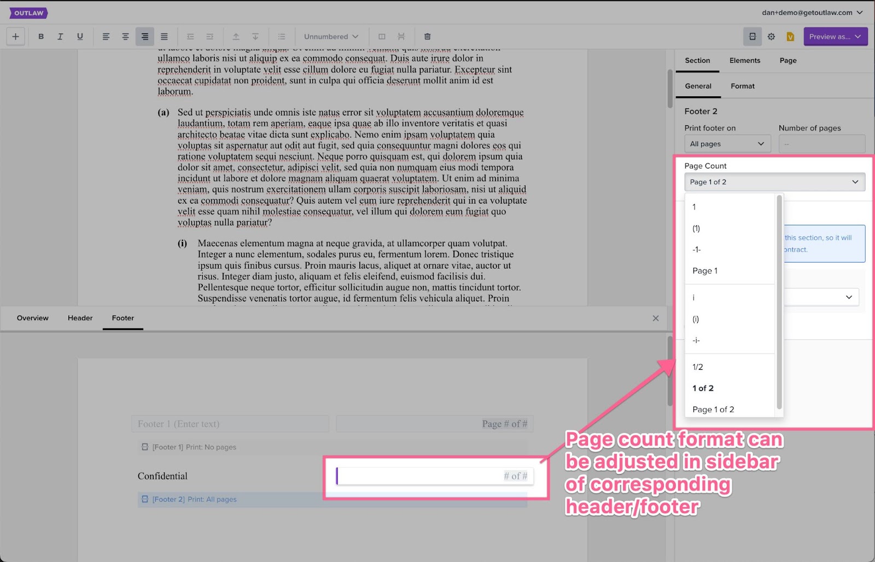Screen dimensions: 875x562
Task: Center align the text
Action: [125, 37]
